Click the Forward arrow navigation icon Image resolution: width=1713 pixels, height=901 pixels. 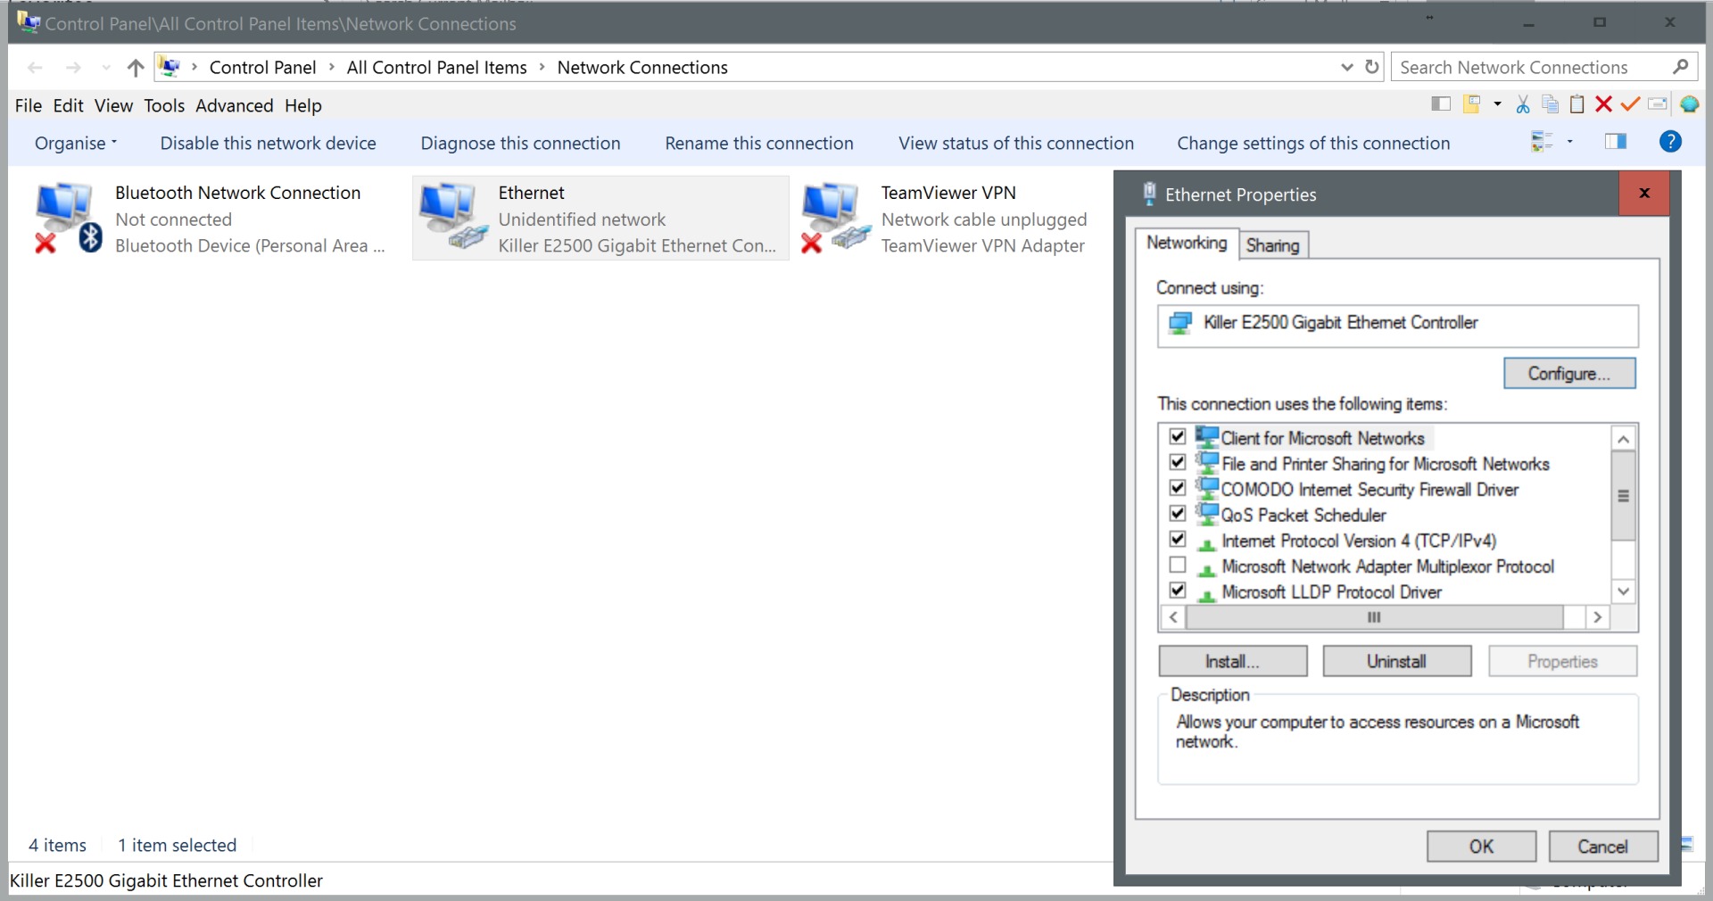73,68
